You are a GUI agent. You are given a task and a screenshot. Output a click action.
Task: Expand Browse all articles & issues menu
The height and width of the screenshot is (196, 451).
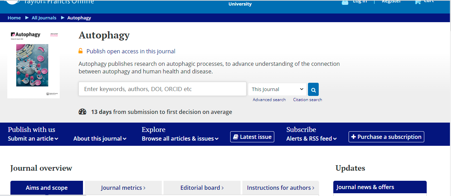(x=180, y=139)
